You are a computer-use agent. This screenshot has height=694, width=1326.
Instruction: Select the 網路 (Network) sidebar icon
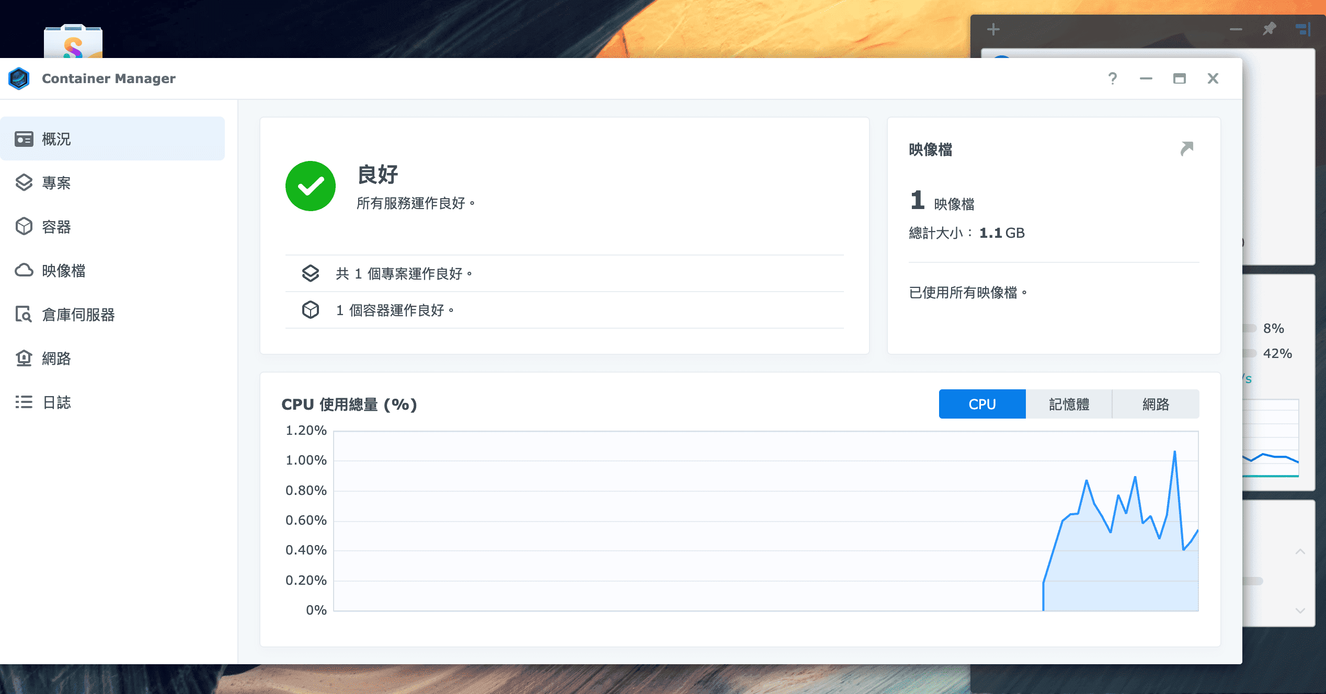[24, 358]
